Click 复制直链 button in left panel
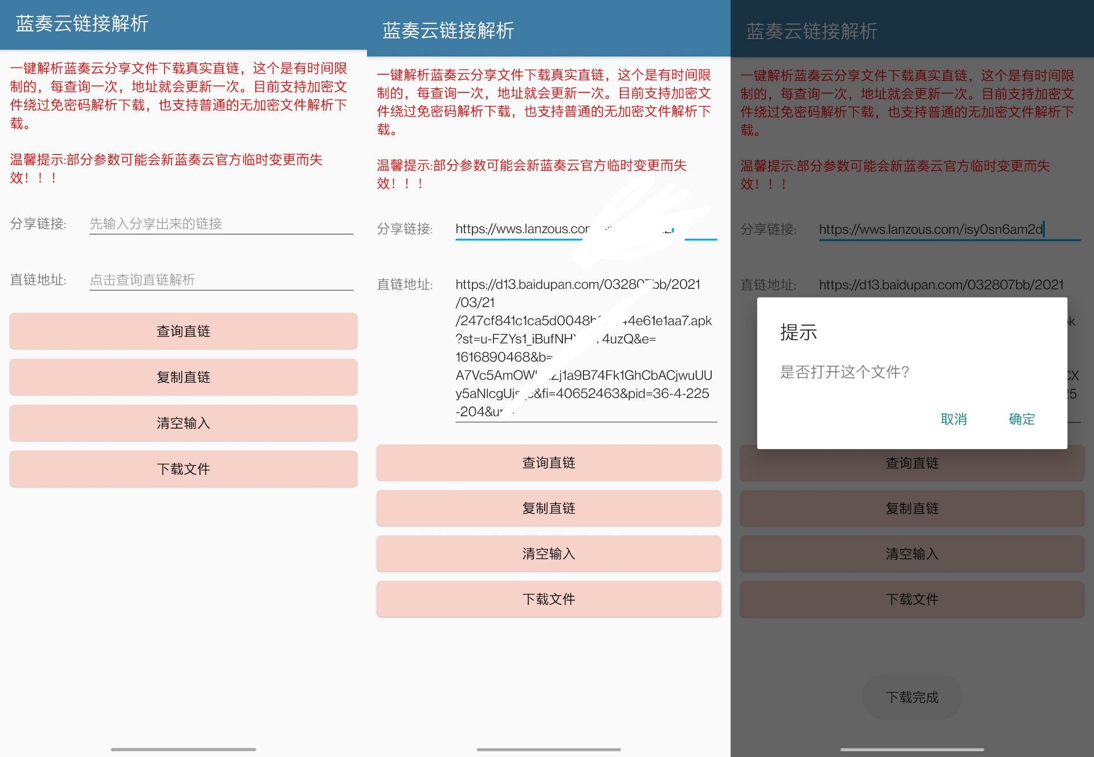Image resolution: width=1094 pixels, height=757 pixels. [x=183, y=377]
